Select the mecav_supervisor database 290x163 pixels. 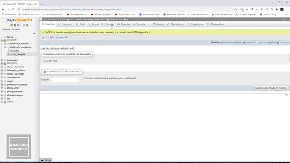15,74
